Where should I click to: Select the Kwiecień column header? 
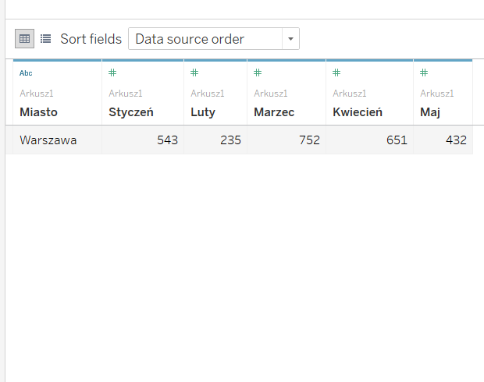point(358,112)
